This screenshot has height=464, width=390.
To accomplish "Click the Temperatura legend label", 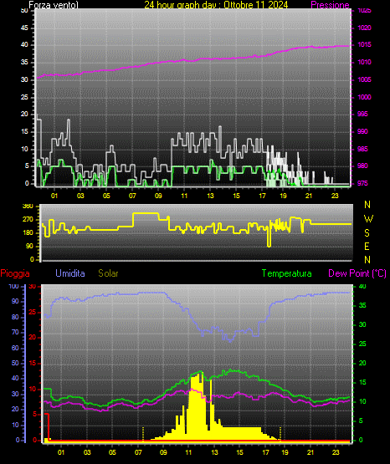I will click(287, 273).
